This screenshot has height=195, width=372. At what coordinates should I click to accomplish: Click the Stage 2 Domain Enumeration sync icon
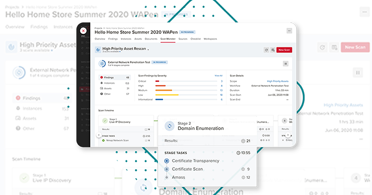point(170,125)
